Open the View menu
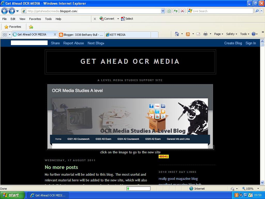 (22, 19)
